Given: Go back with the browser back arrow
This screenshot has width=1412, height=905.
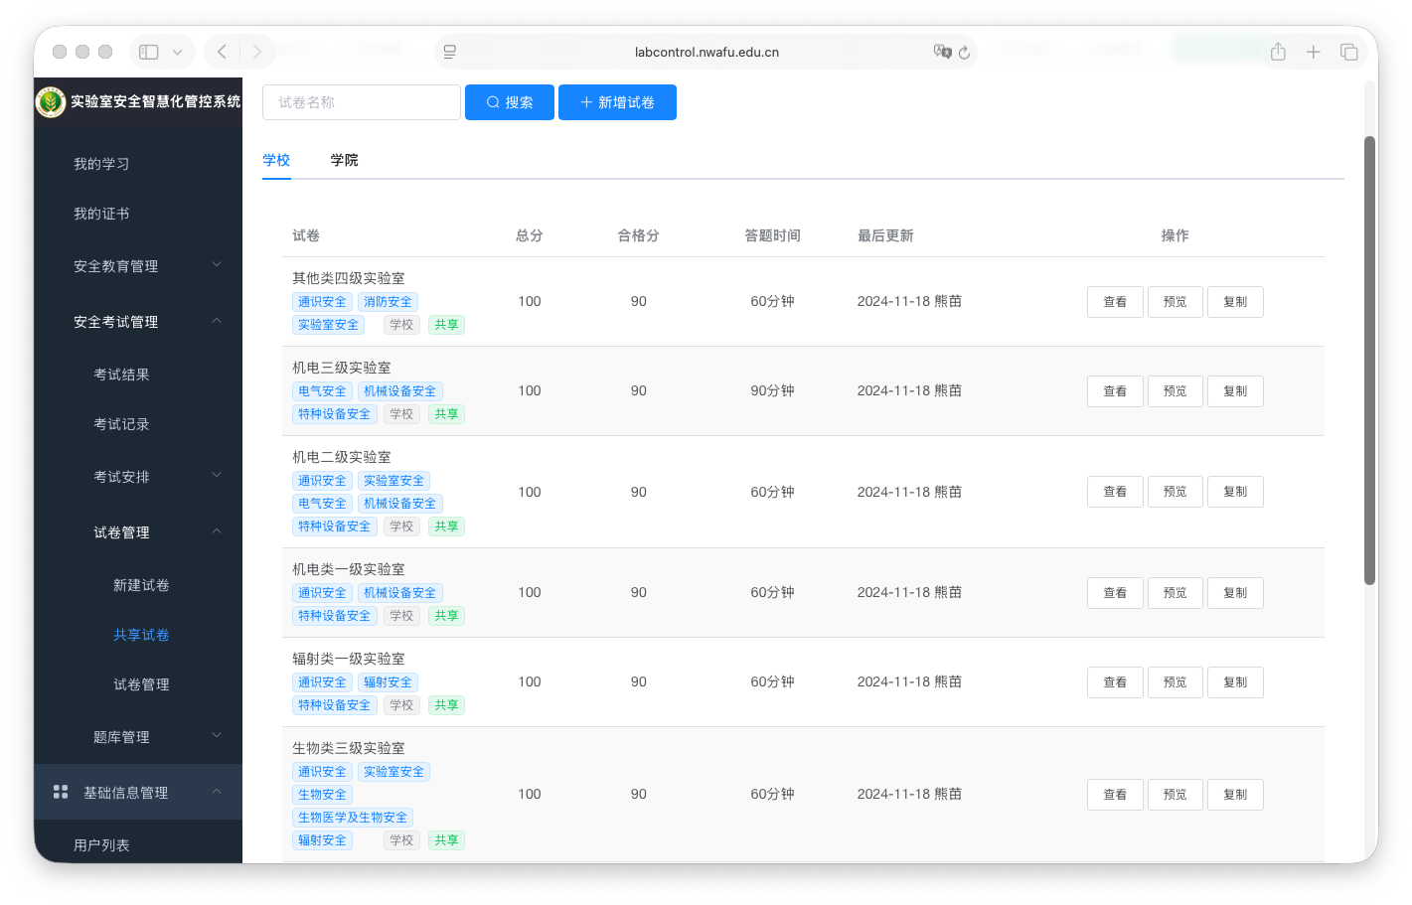Looking at the screenshot, I should click(223, 52).
